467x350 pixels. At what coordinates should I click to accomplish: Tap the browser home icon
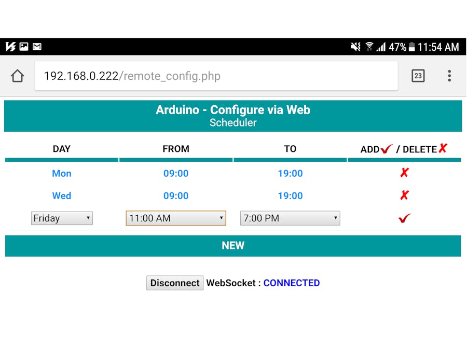tap(17, 76)
